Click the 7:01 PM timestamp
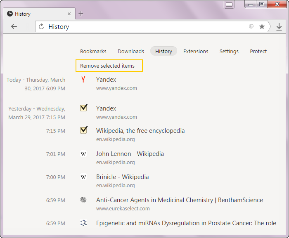The height and width of the screenshot is (238, 289). click(x=55, y=154)
